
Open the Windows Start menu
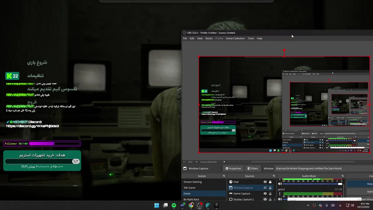tap(157, 205)
